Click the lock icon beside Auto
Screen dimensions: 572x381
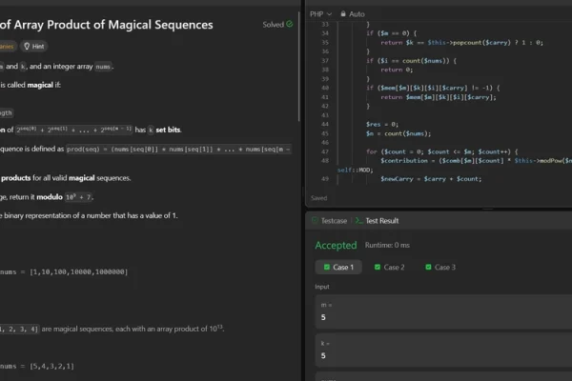(343, 14)
